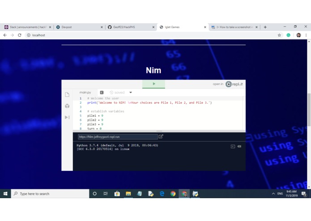
Task: Switch to Slack announcements tab
Action: [x=28, y=27]
